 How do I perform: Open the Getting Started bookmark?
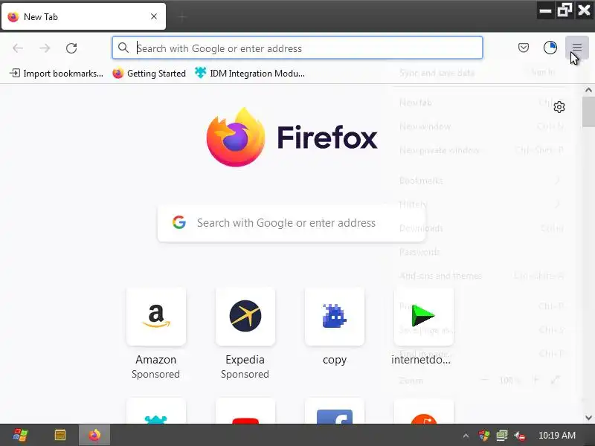149,73
